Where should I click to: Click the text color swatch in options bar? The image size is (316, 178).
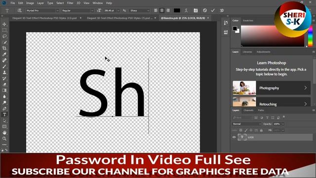(177, 10)
